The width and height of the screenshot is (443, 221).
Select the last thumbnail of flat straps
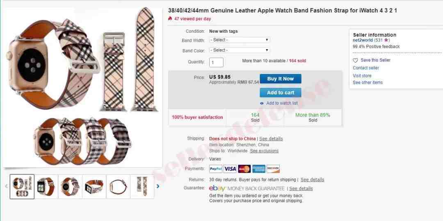(142, 187)
